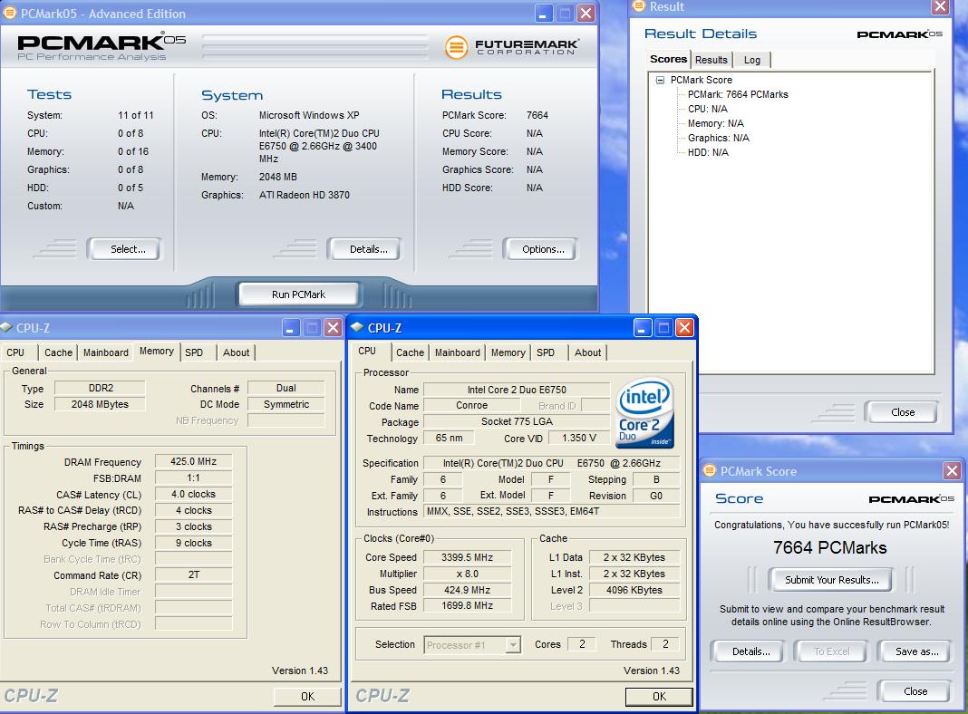Screen dimensions: 968x714
Task: Click the PCMark05 title bar orange icon
Action: pos(10,13)
